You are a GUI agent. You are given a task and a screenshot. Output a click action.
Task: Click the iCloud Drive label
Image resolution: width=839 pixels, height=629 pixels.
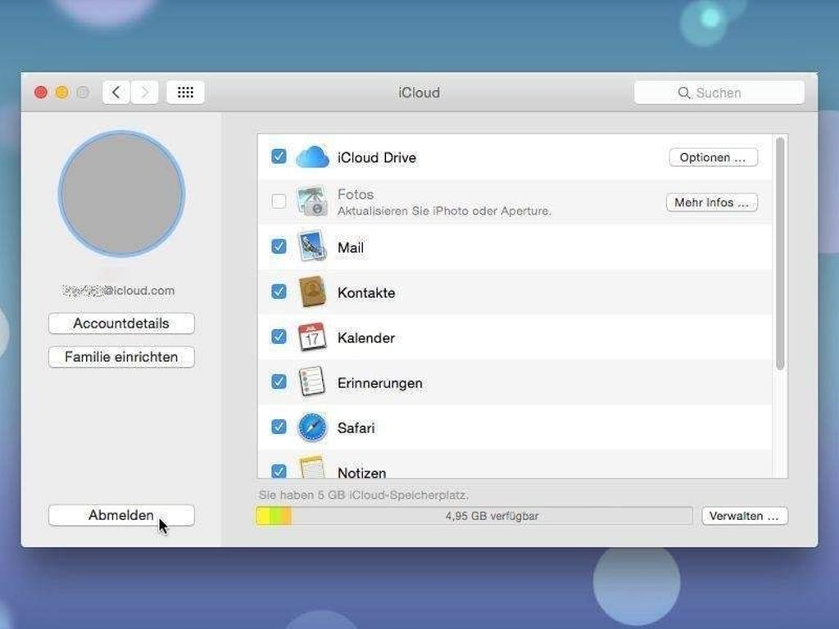coord(377,158)
